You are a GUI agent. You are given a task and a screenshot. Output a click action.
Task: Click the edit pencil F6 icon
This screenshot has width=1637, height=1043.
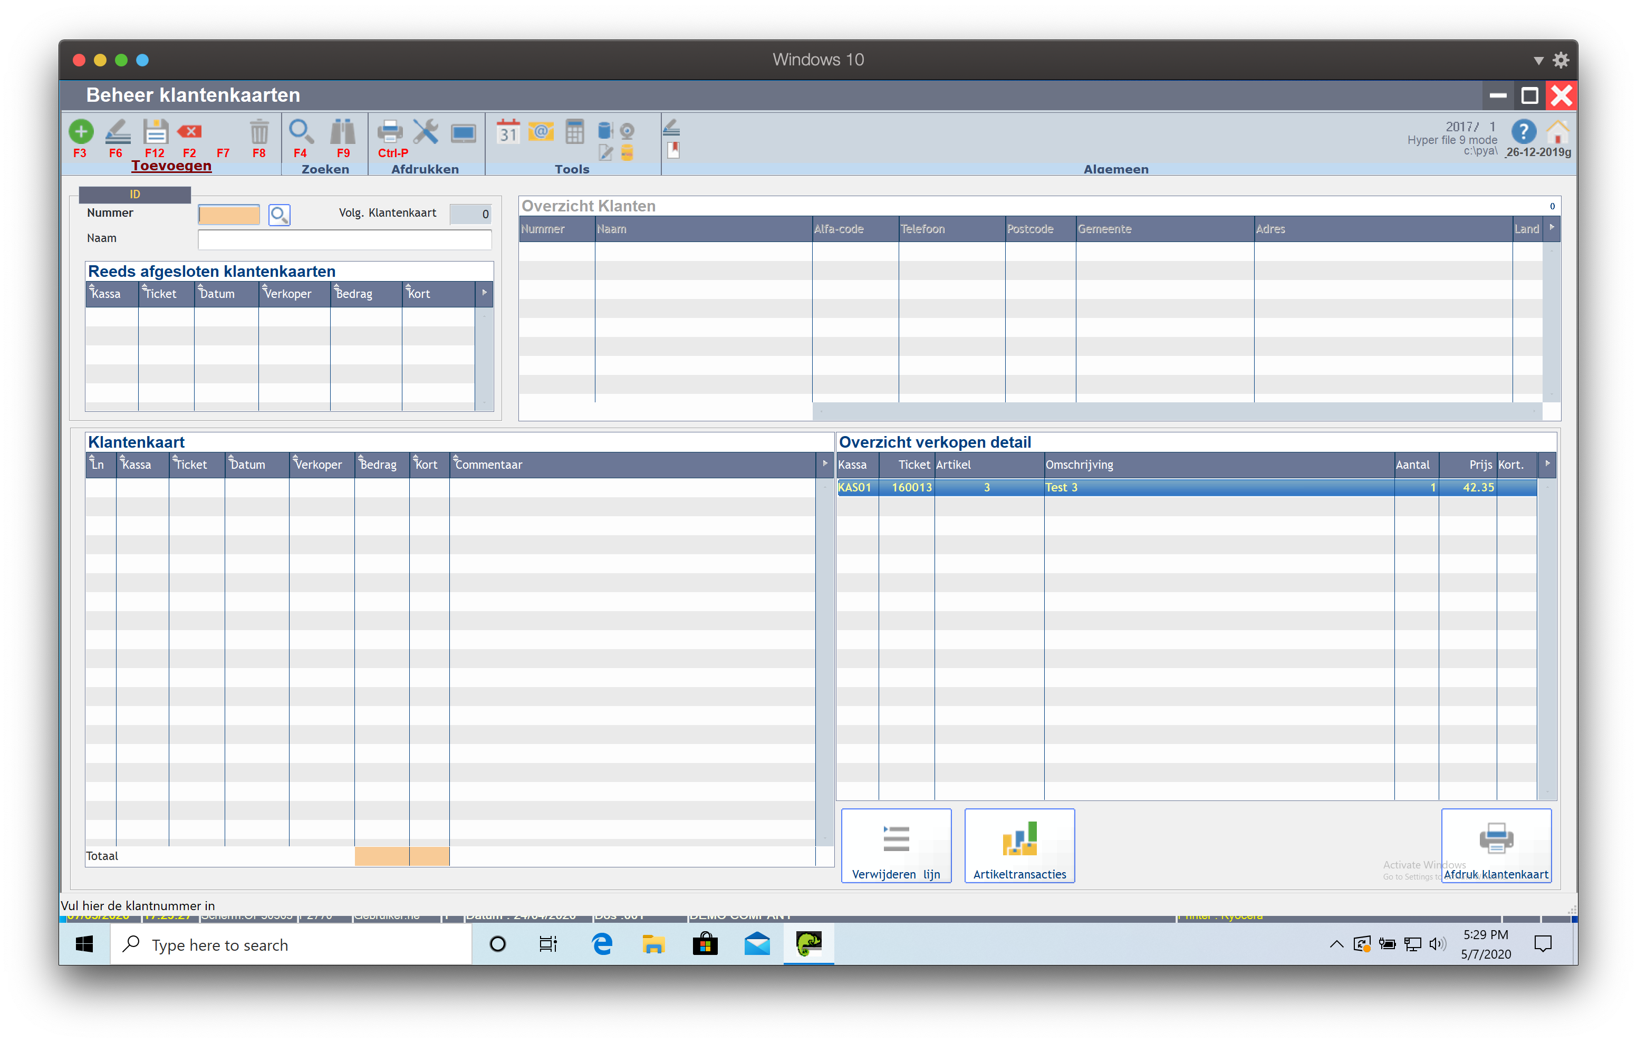coord(118,132)
